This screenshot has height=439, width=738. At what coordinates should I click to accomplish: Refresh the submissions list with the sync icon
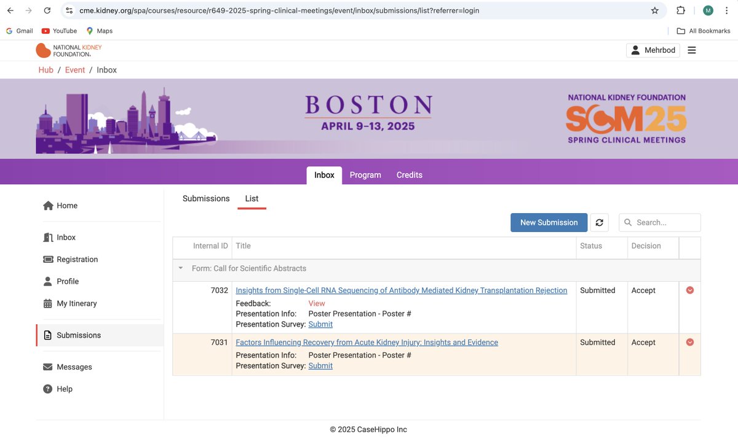pyautogui.click(x=600, y=222)
